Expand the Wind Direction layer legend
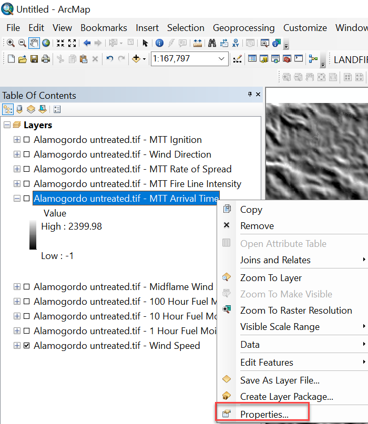This screenshot has height=424, width=368. [x=17, y=154]
